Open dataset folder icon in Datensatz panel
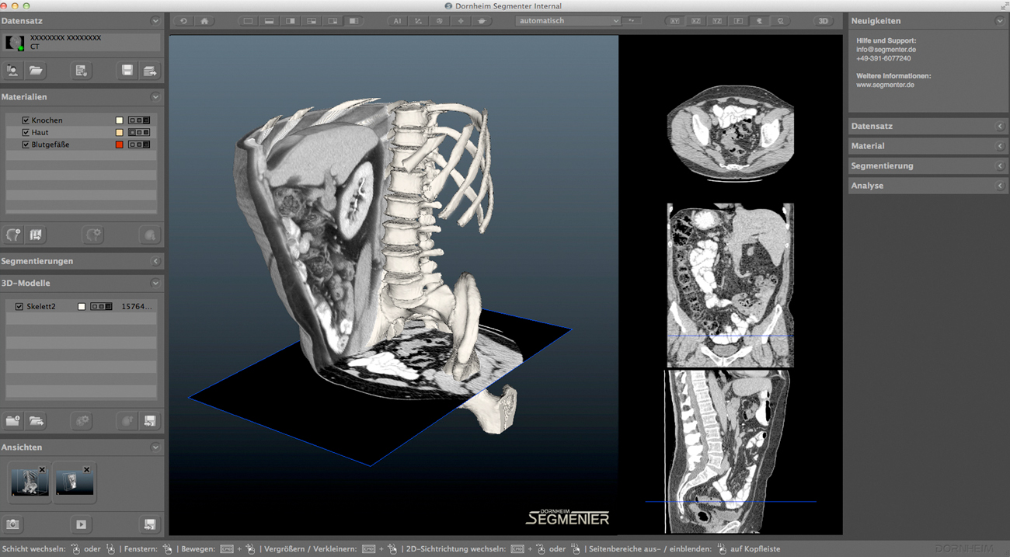This screenshot has width=1010, height=557. (x=36, y=71)
